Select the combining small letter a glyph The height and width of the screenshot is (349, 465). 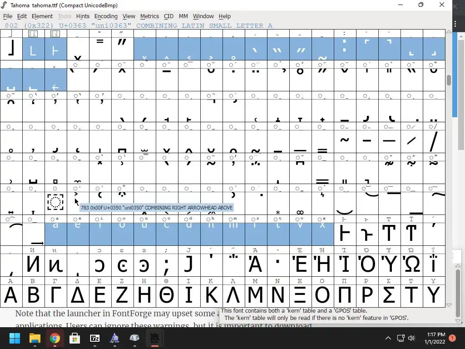click(x=56, y=234)
